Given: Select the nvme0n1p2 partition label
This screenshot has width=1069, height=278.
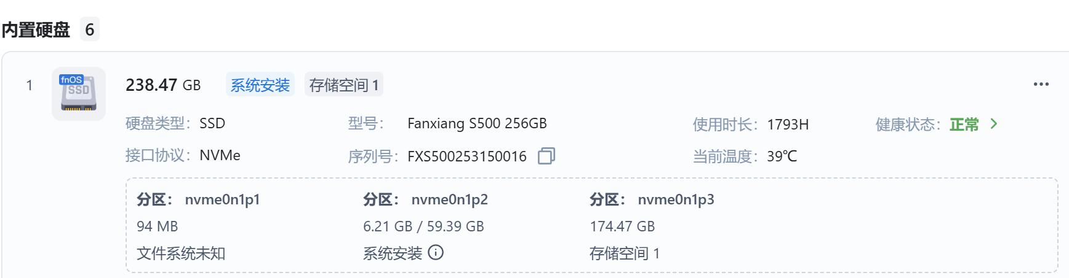Looking at the screenshot, I should (x=449, y=199).
